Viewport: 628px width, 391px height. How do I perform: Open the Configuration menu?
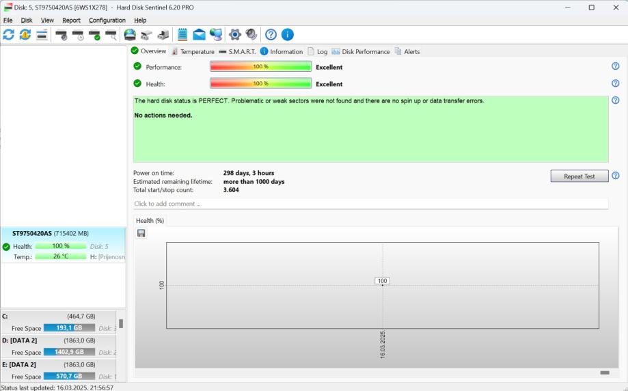point(107,21)
